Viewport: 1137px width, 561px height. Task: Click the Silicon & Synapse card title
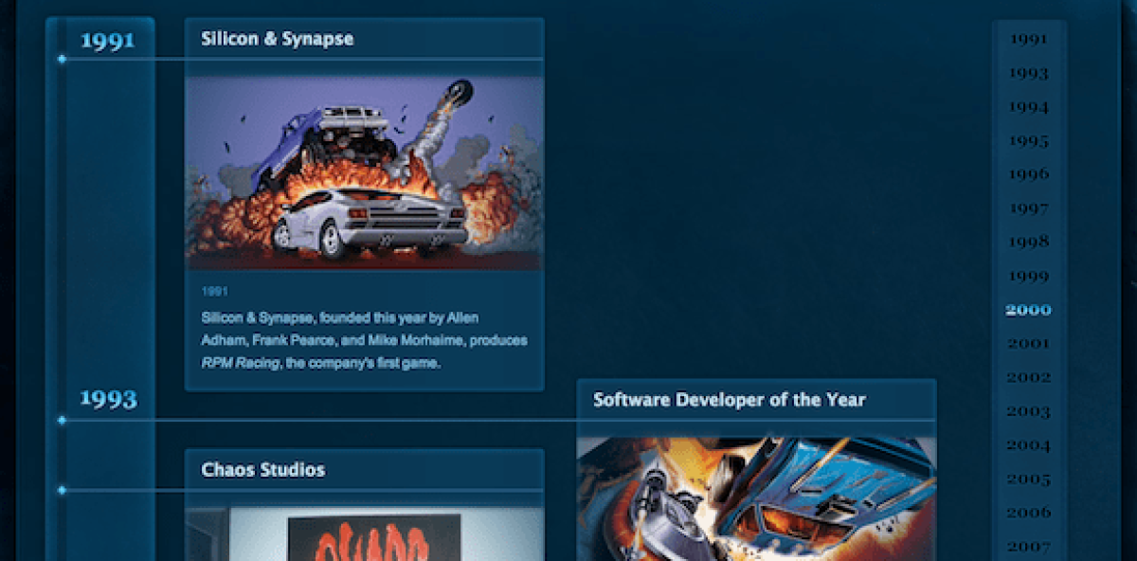tap(277, 40)
